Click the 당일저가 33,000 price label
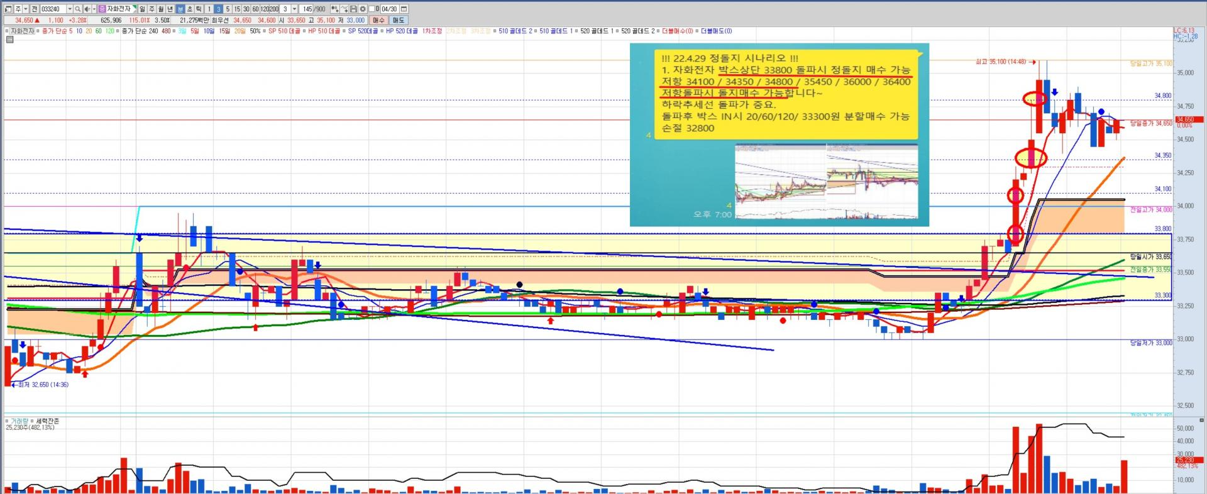The width and height of the screenshot is (1207, 494). [x=1151, y=343]
